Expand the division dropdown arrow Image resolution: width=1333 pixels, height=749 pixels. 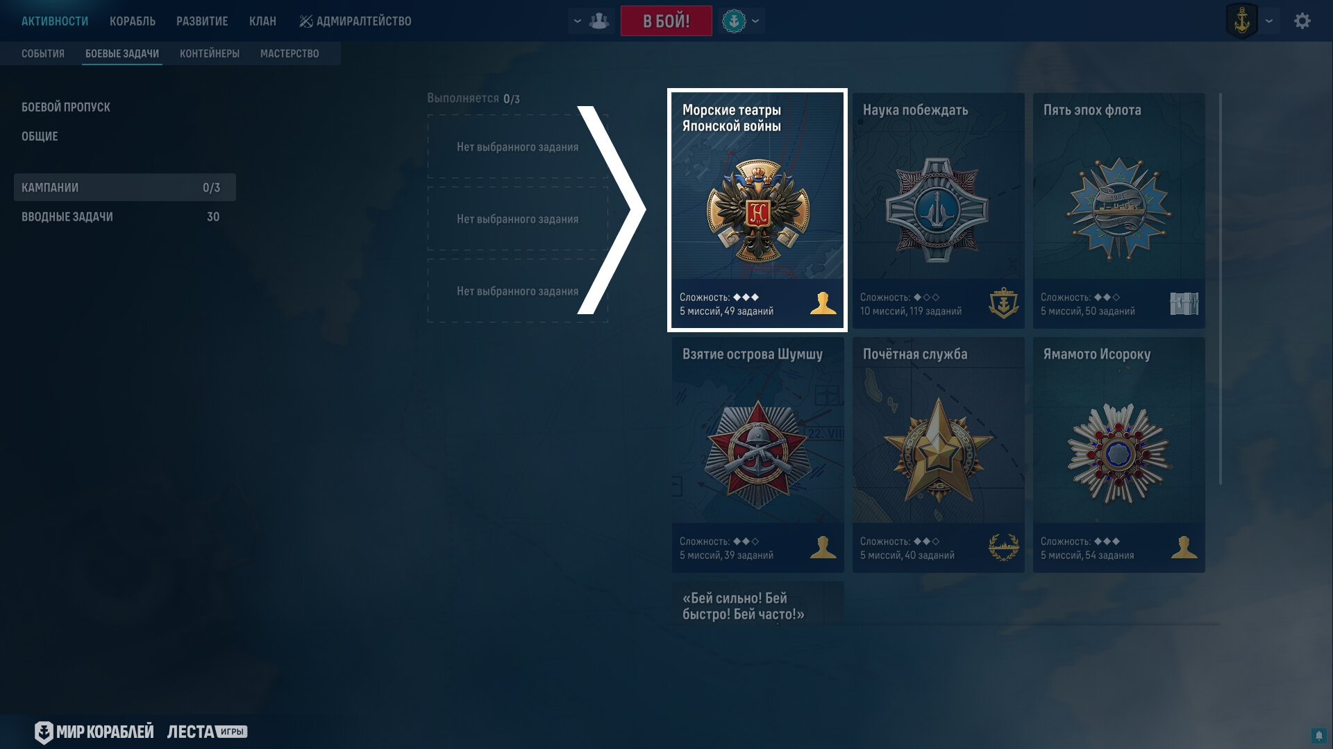pos(577,21)
